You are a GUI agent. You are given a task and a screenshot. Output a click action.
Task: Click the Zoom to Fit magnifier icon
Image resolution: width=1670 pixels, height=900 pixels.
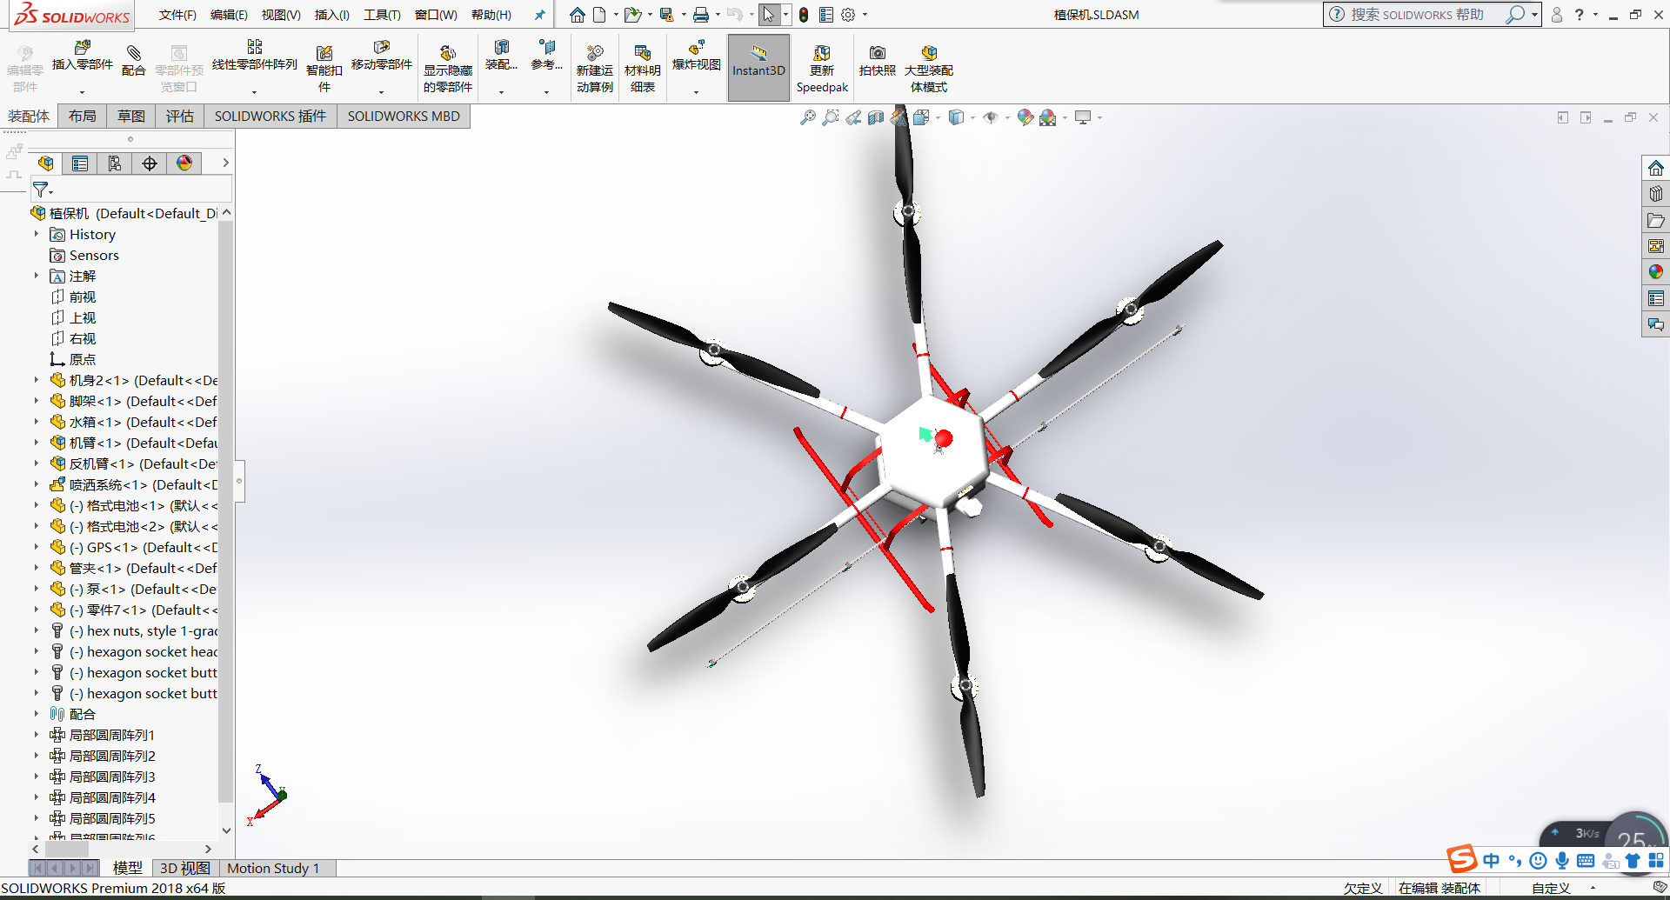pos(808,117)
